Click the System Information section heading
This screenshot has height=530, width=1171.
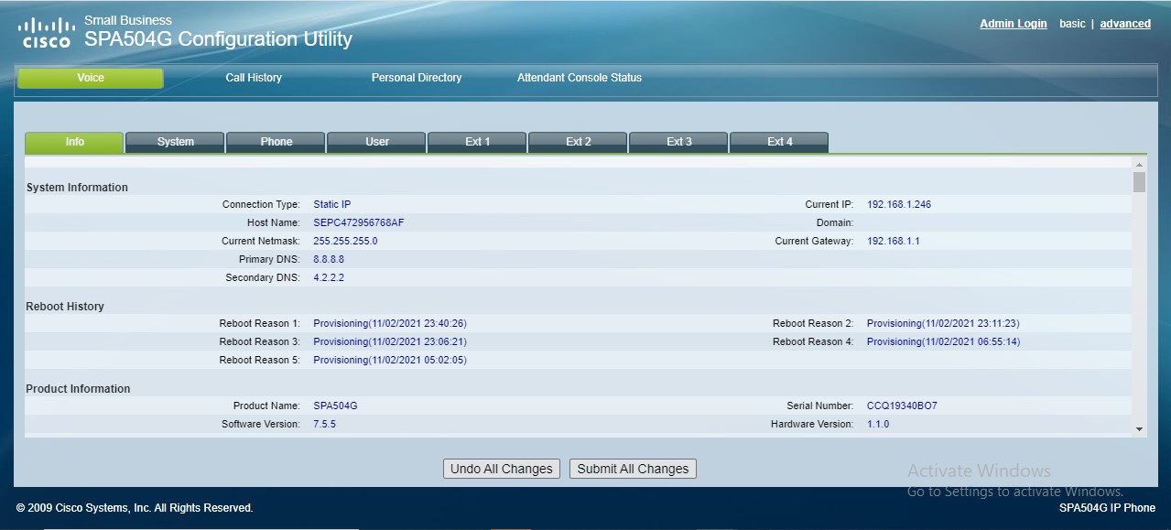point(77,188)
